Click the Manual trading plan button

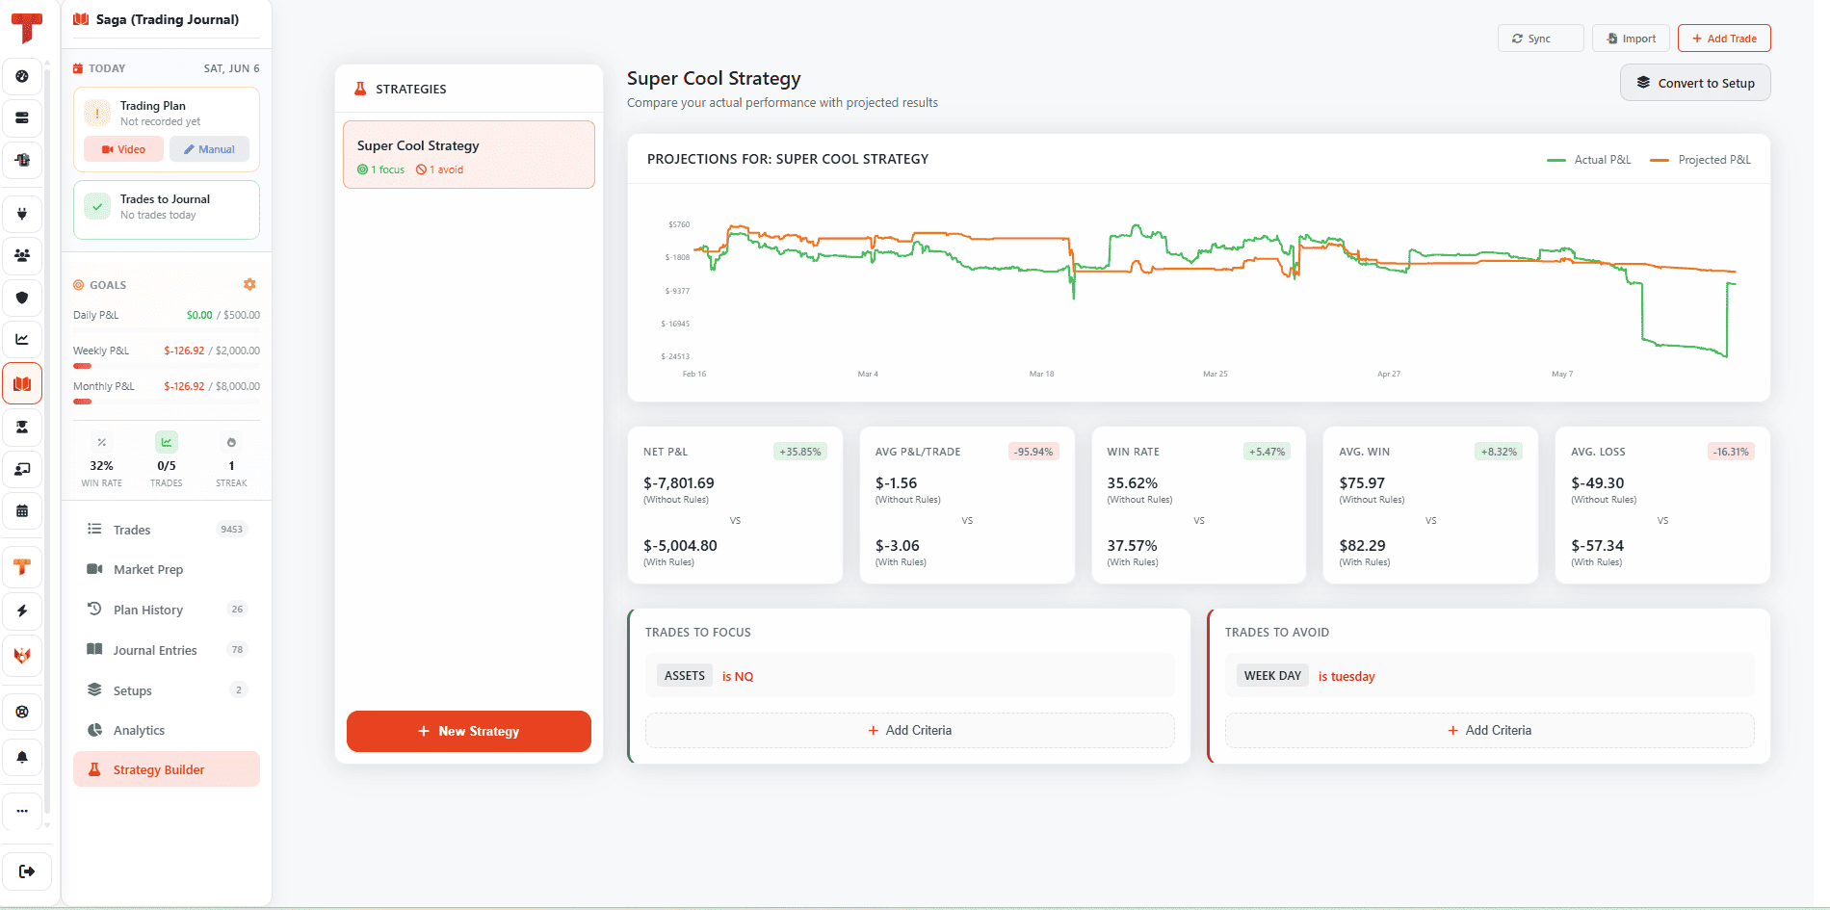point(209,149)
